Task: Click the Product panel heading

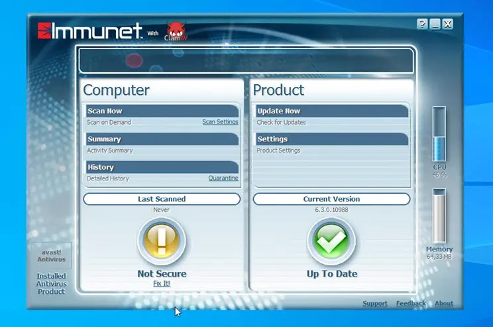Action: click(x=278, y=90)
